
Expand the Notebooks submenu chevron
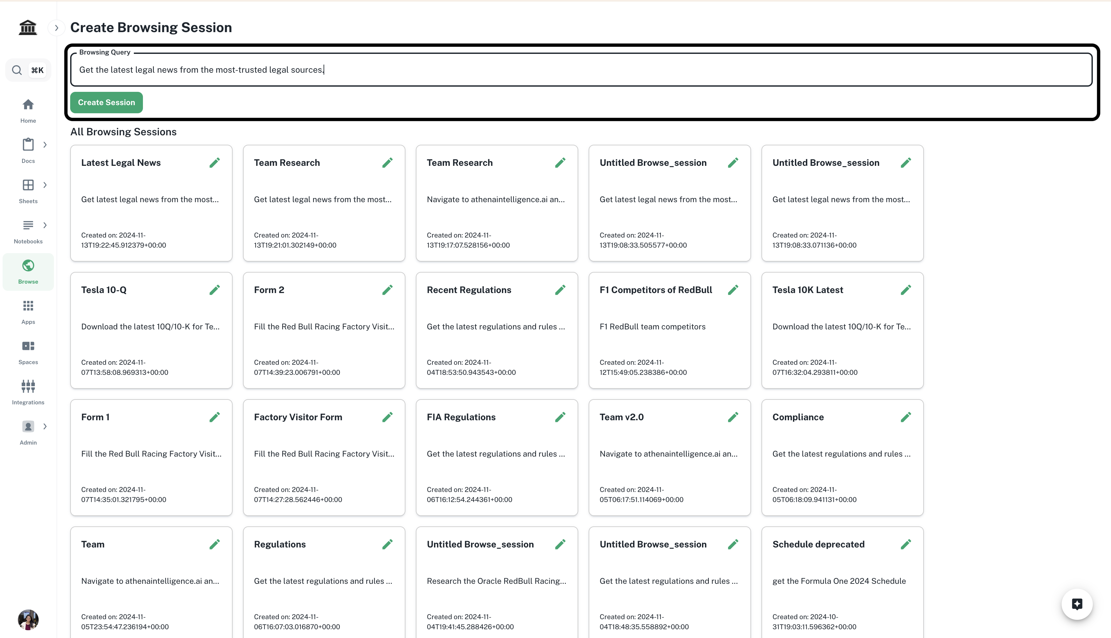coord(45,225)
